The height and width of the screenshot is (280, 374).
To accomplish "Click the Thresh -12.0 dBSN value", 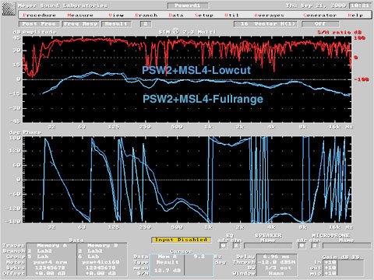I will coord(276,262).
